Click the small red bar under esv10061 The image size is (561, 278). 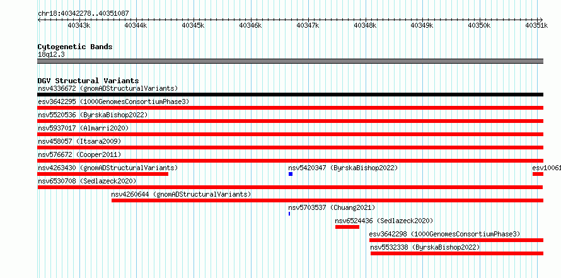pos(538,174)
